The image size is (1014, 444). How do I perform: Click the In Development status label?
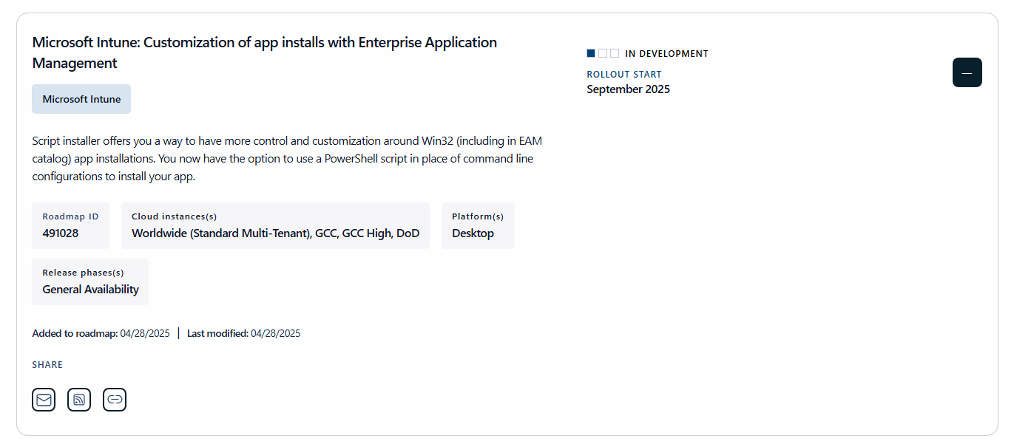666,54
